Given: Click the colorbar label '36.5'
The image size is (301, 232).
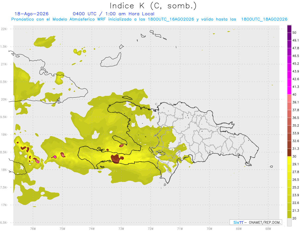Looking at the screenshot, I should click(296, 118).
